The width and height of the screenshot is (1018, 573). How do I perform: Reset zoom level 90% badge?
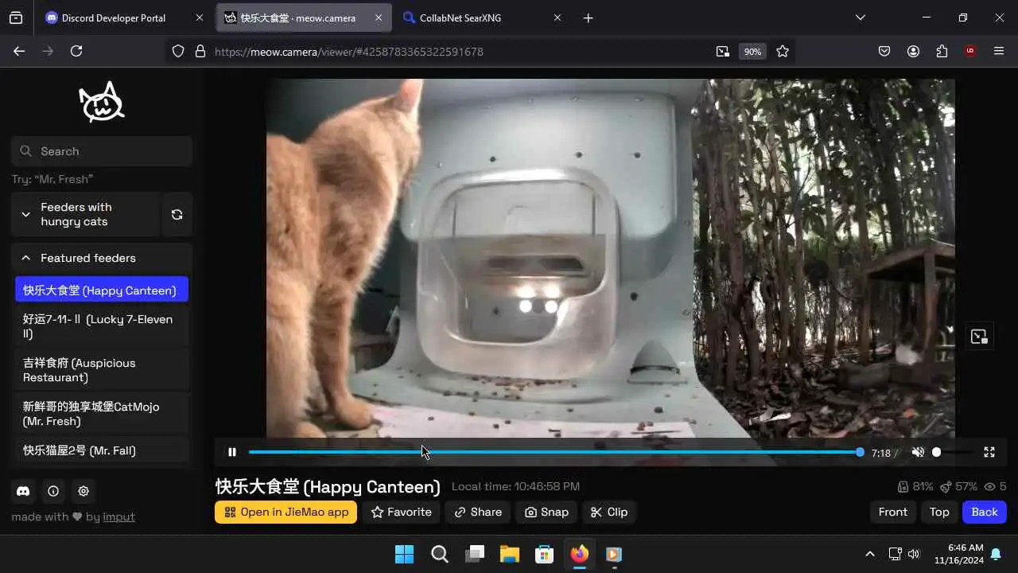click(752, 51)
